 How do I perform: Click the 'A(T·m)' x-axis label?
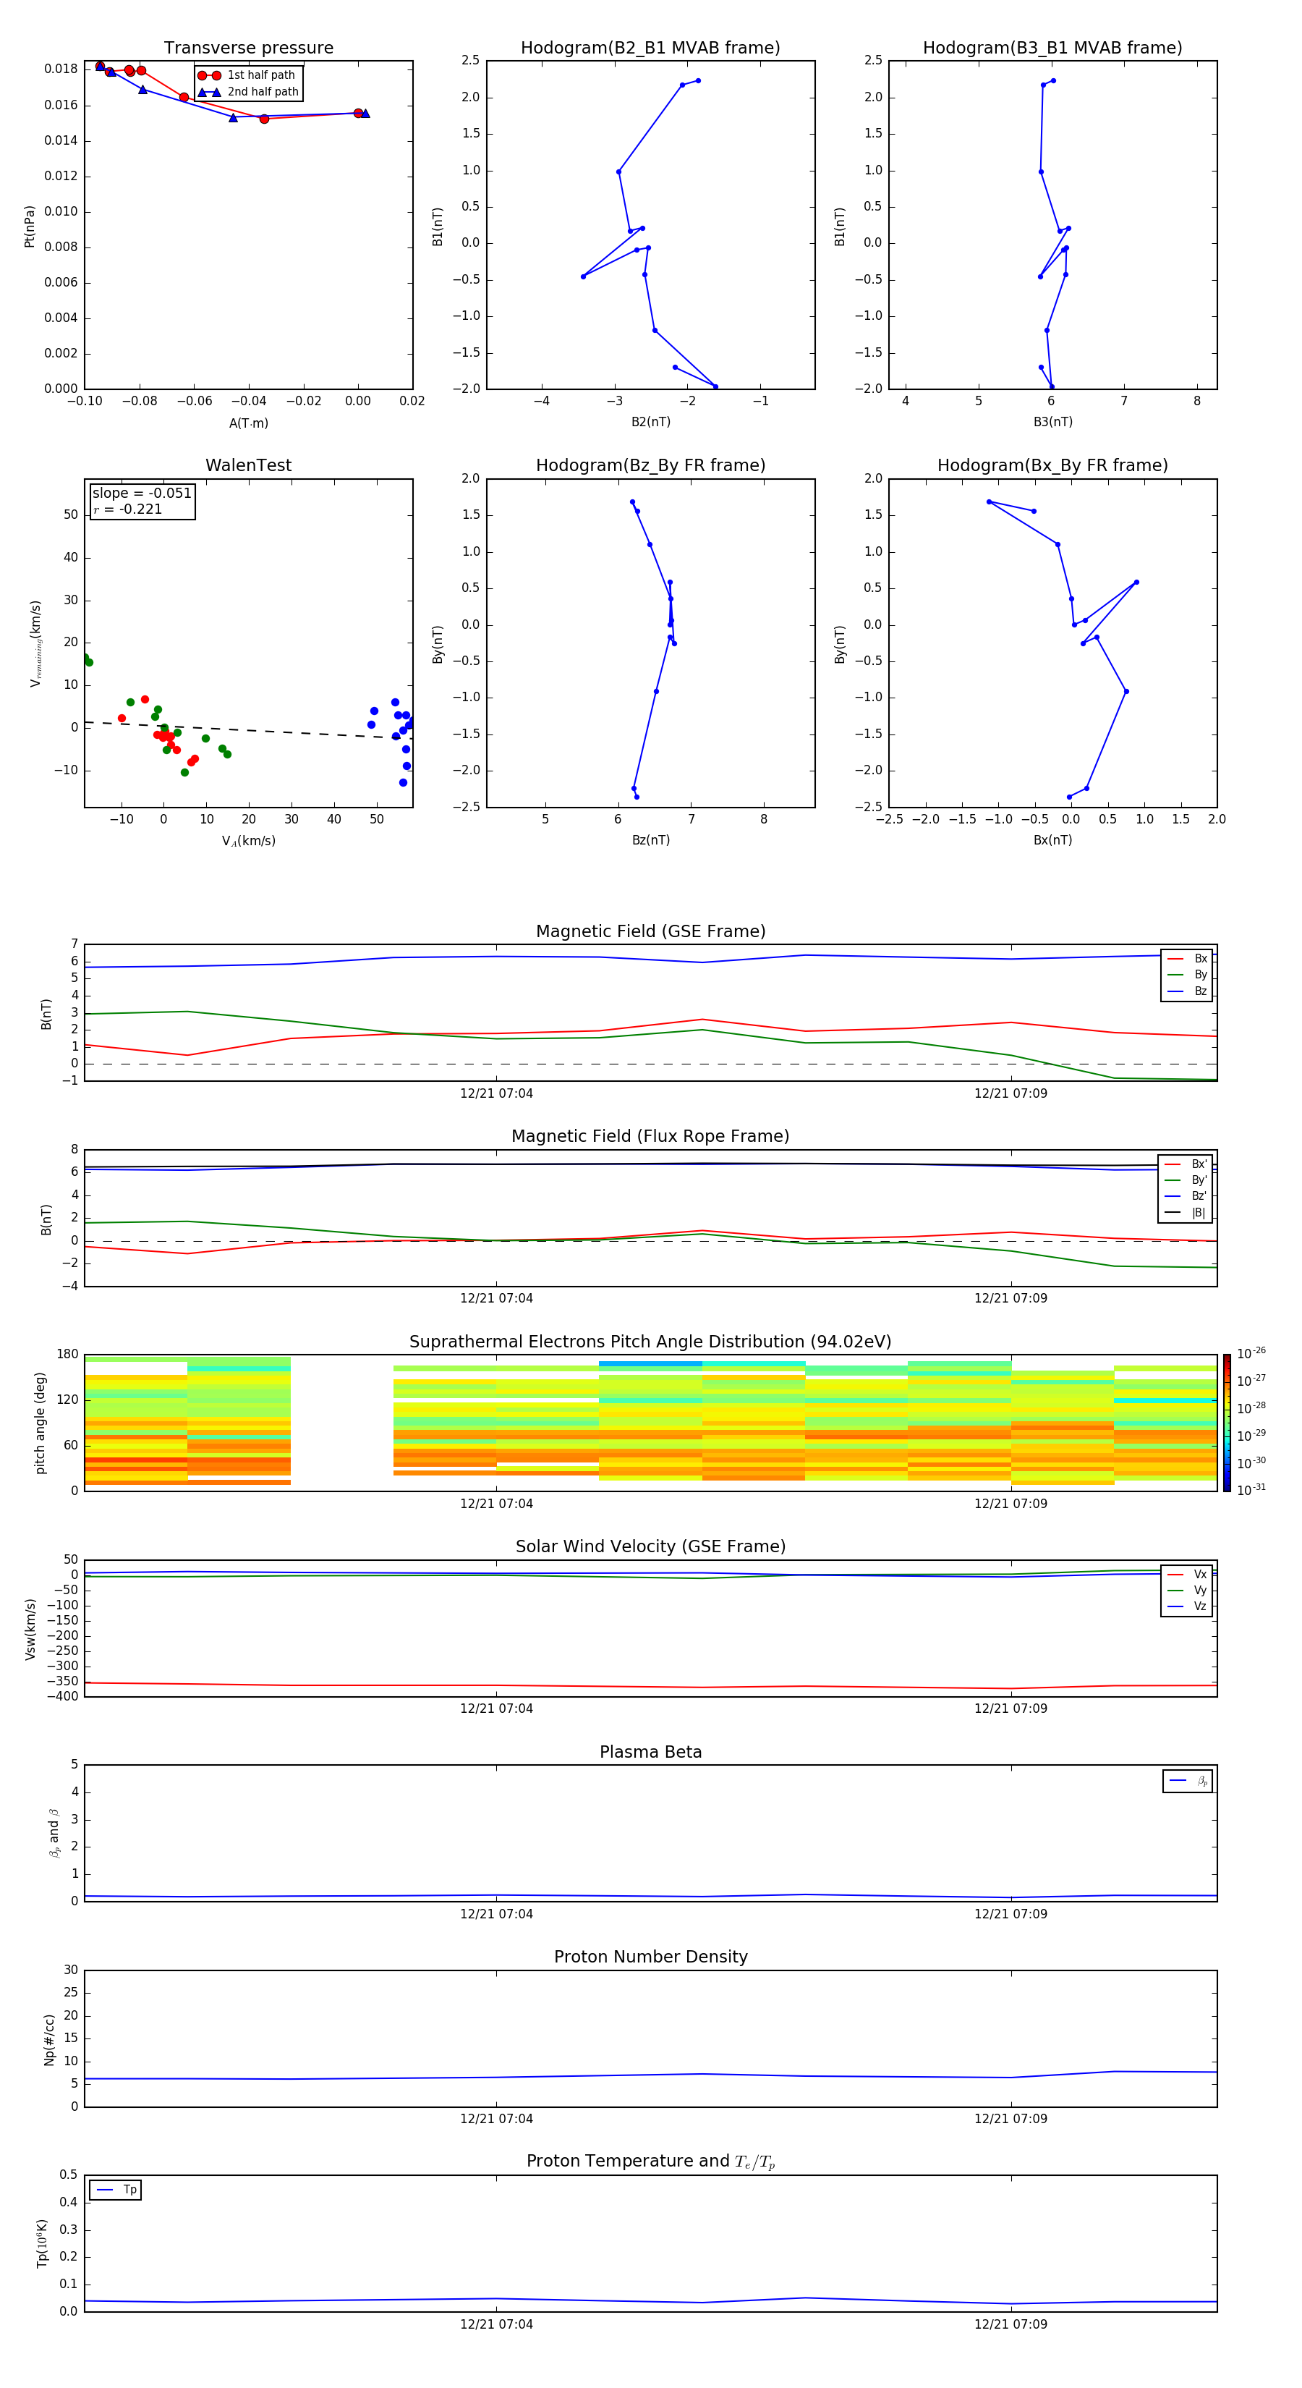pos(248,423)
